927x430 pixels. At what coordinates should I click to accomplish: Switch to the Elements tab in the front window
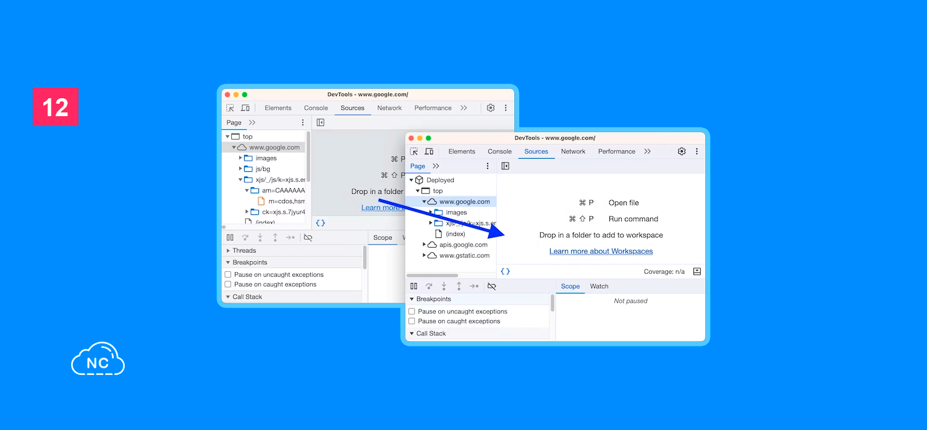[x=462, y=151]
